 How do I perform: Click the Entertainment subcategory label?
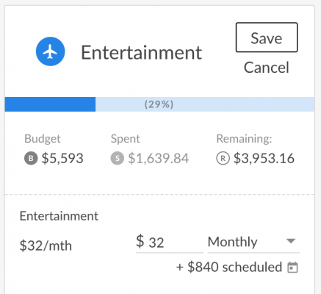[59, 216]
